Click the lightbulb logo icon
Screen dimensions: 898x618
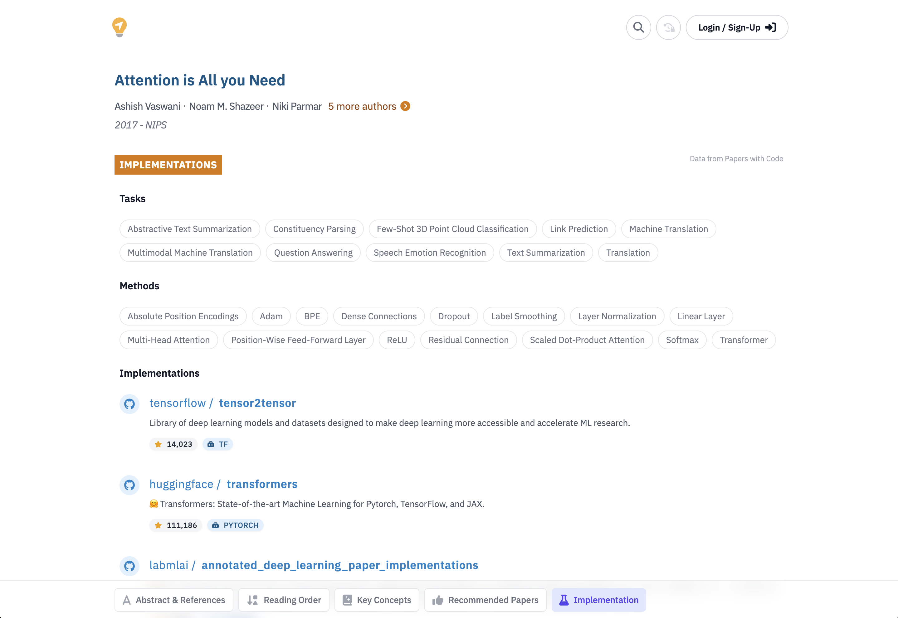tap(119, 27)
